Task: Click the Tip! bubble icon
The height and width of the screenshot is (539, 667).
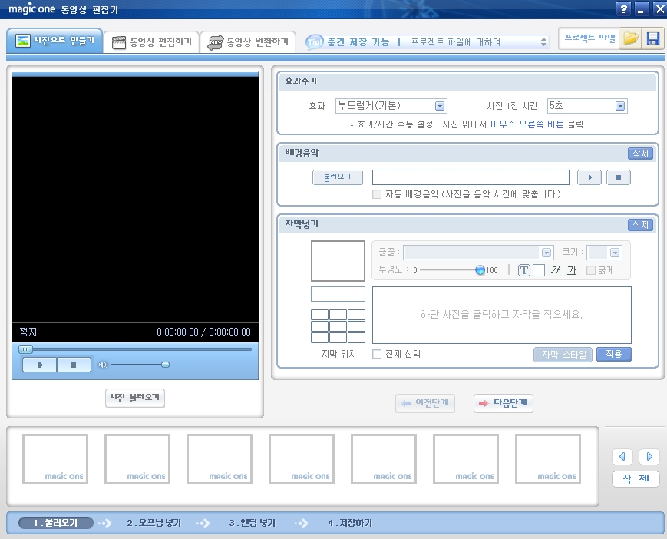Action: (315, 41)
